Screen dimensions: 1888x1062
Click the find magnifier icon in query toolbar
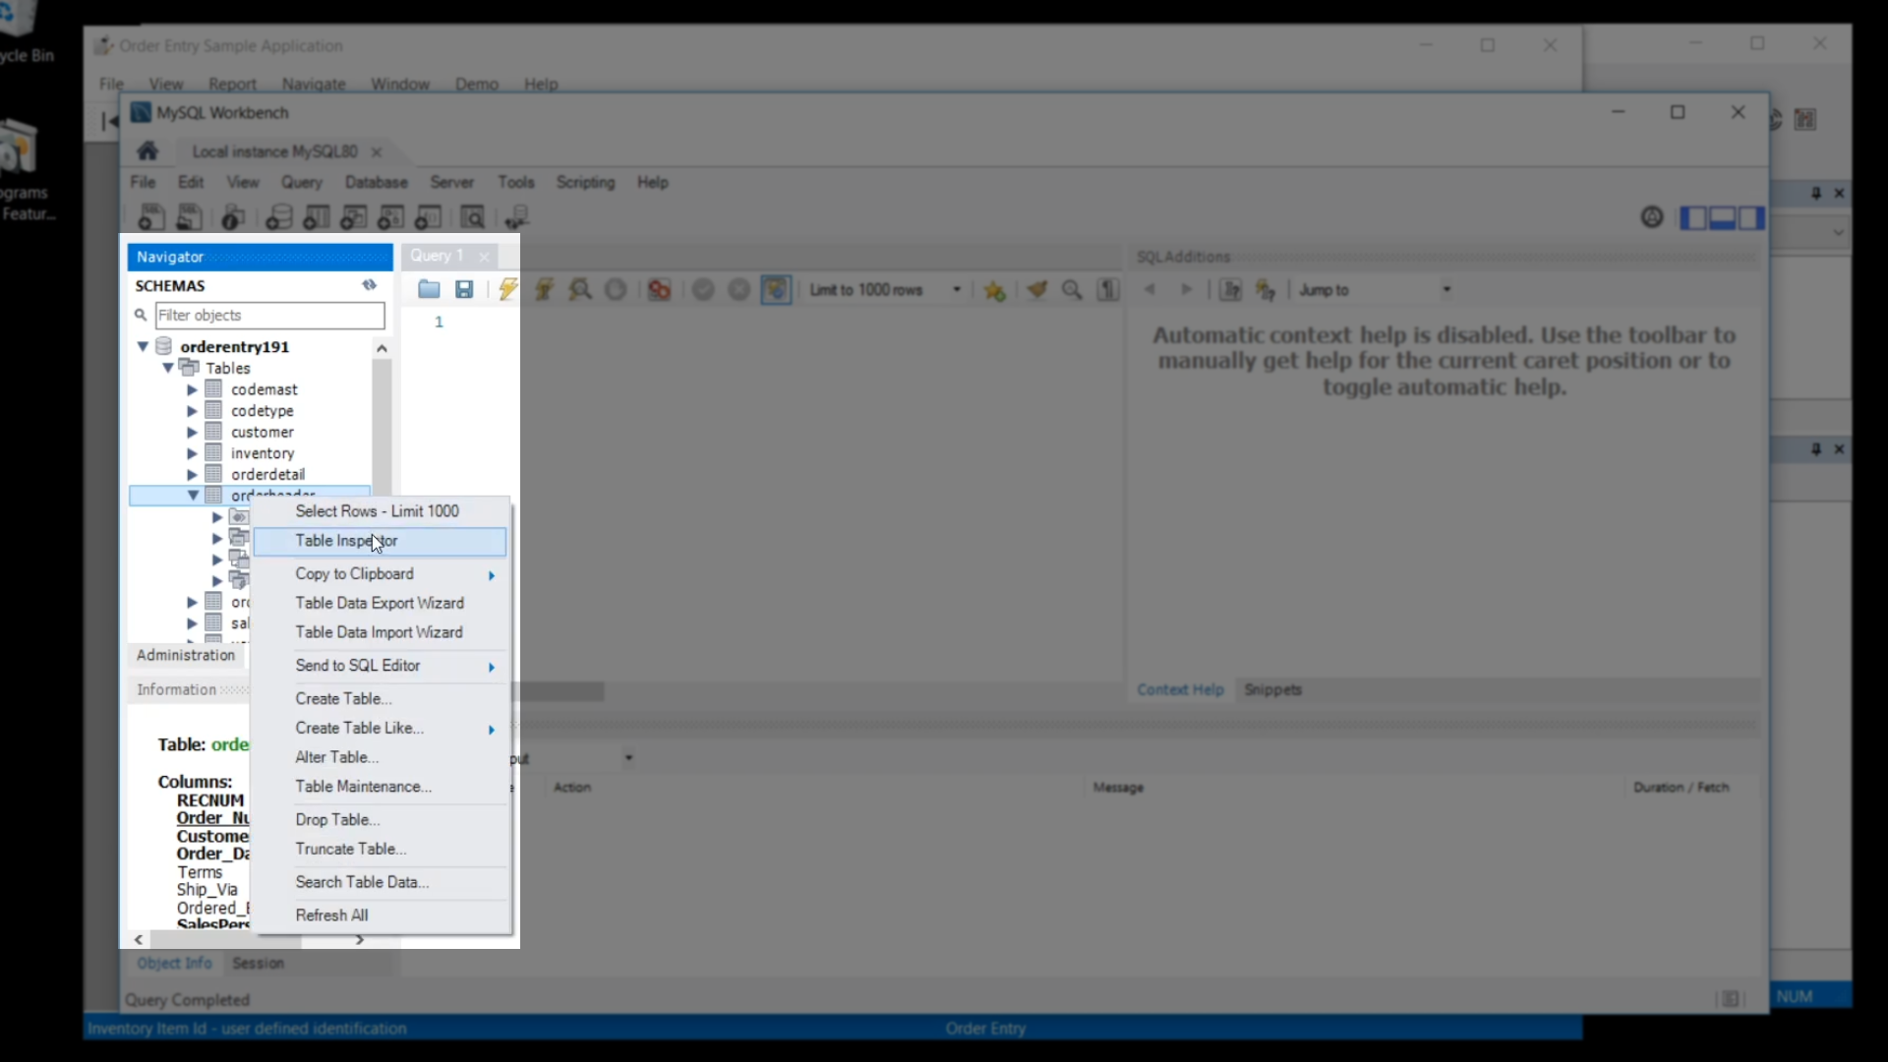point(1073,290)
